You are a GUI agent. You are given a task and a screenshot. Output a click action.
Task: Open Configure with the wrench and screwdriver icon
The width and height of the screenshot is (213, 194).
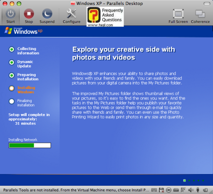[x=72, y=16]
